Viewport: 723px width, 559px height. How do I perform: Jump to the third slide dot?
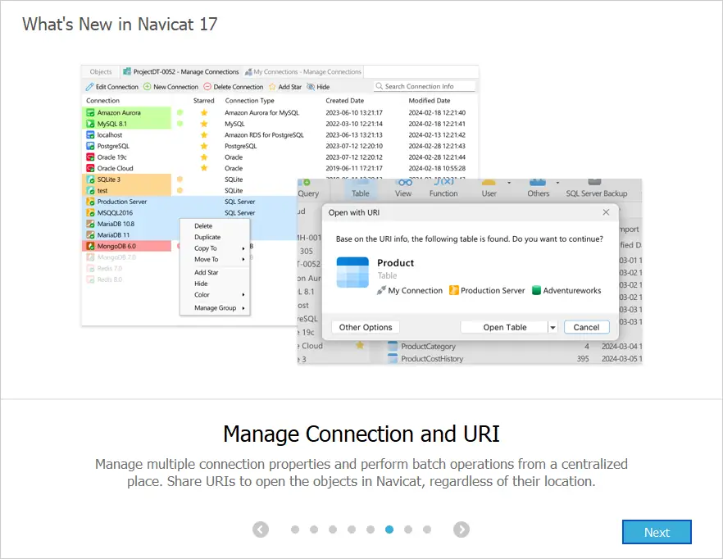(333, 529)
